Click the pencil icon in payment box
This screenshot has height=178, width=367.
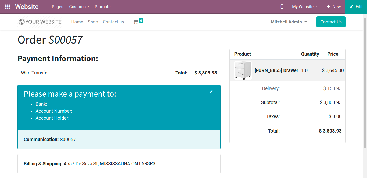click(x=211, y=92)
